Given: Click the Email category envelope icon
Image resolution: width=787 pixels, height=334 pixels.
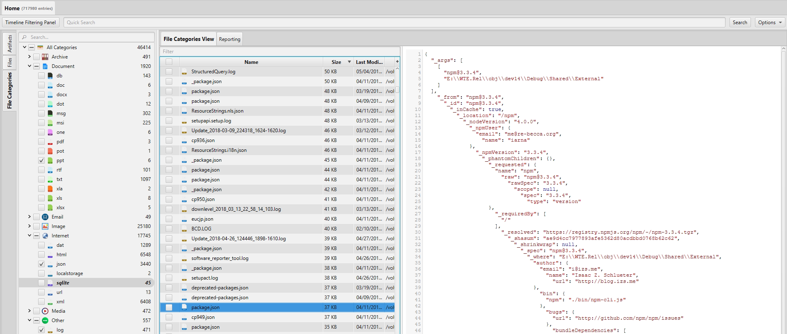Looking at the screenshot, I should point(45,217).
